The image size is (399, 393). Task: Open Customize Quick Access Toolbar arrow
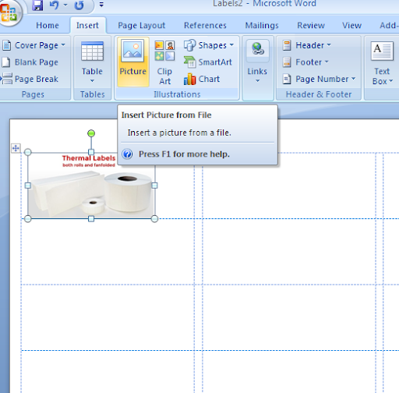[101, 5]
